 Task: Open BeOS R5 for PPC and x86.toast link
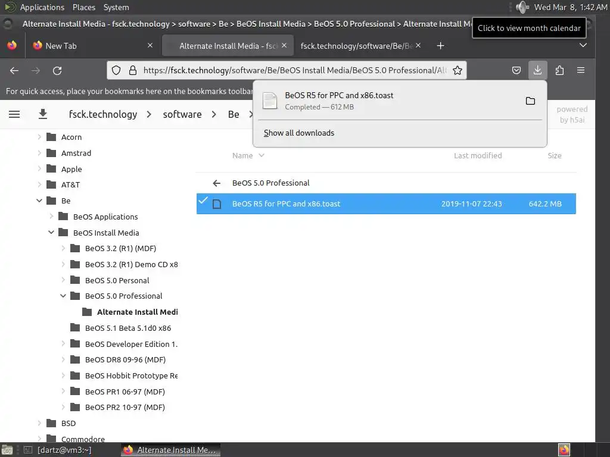pyautogui.click(x=286, y=204)
